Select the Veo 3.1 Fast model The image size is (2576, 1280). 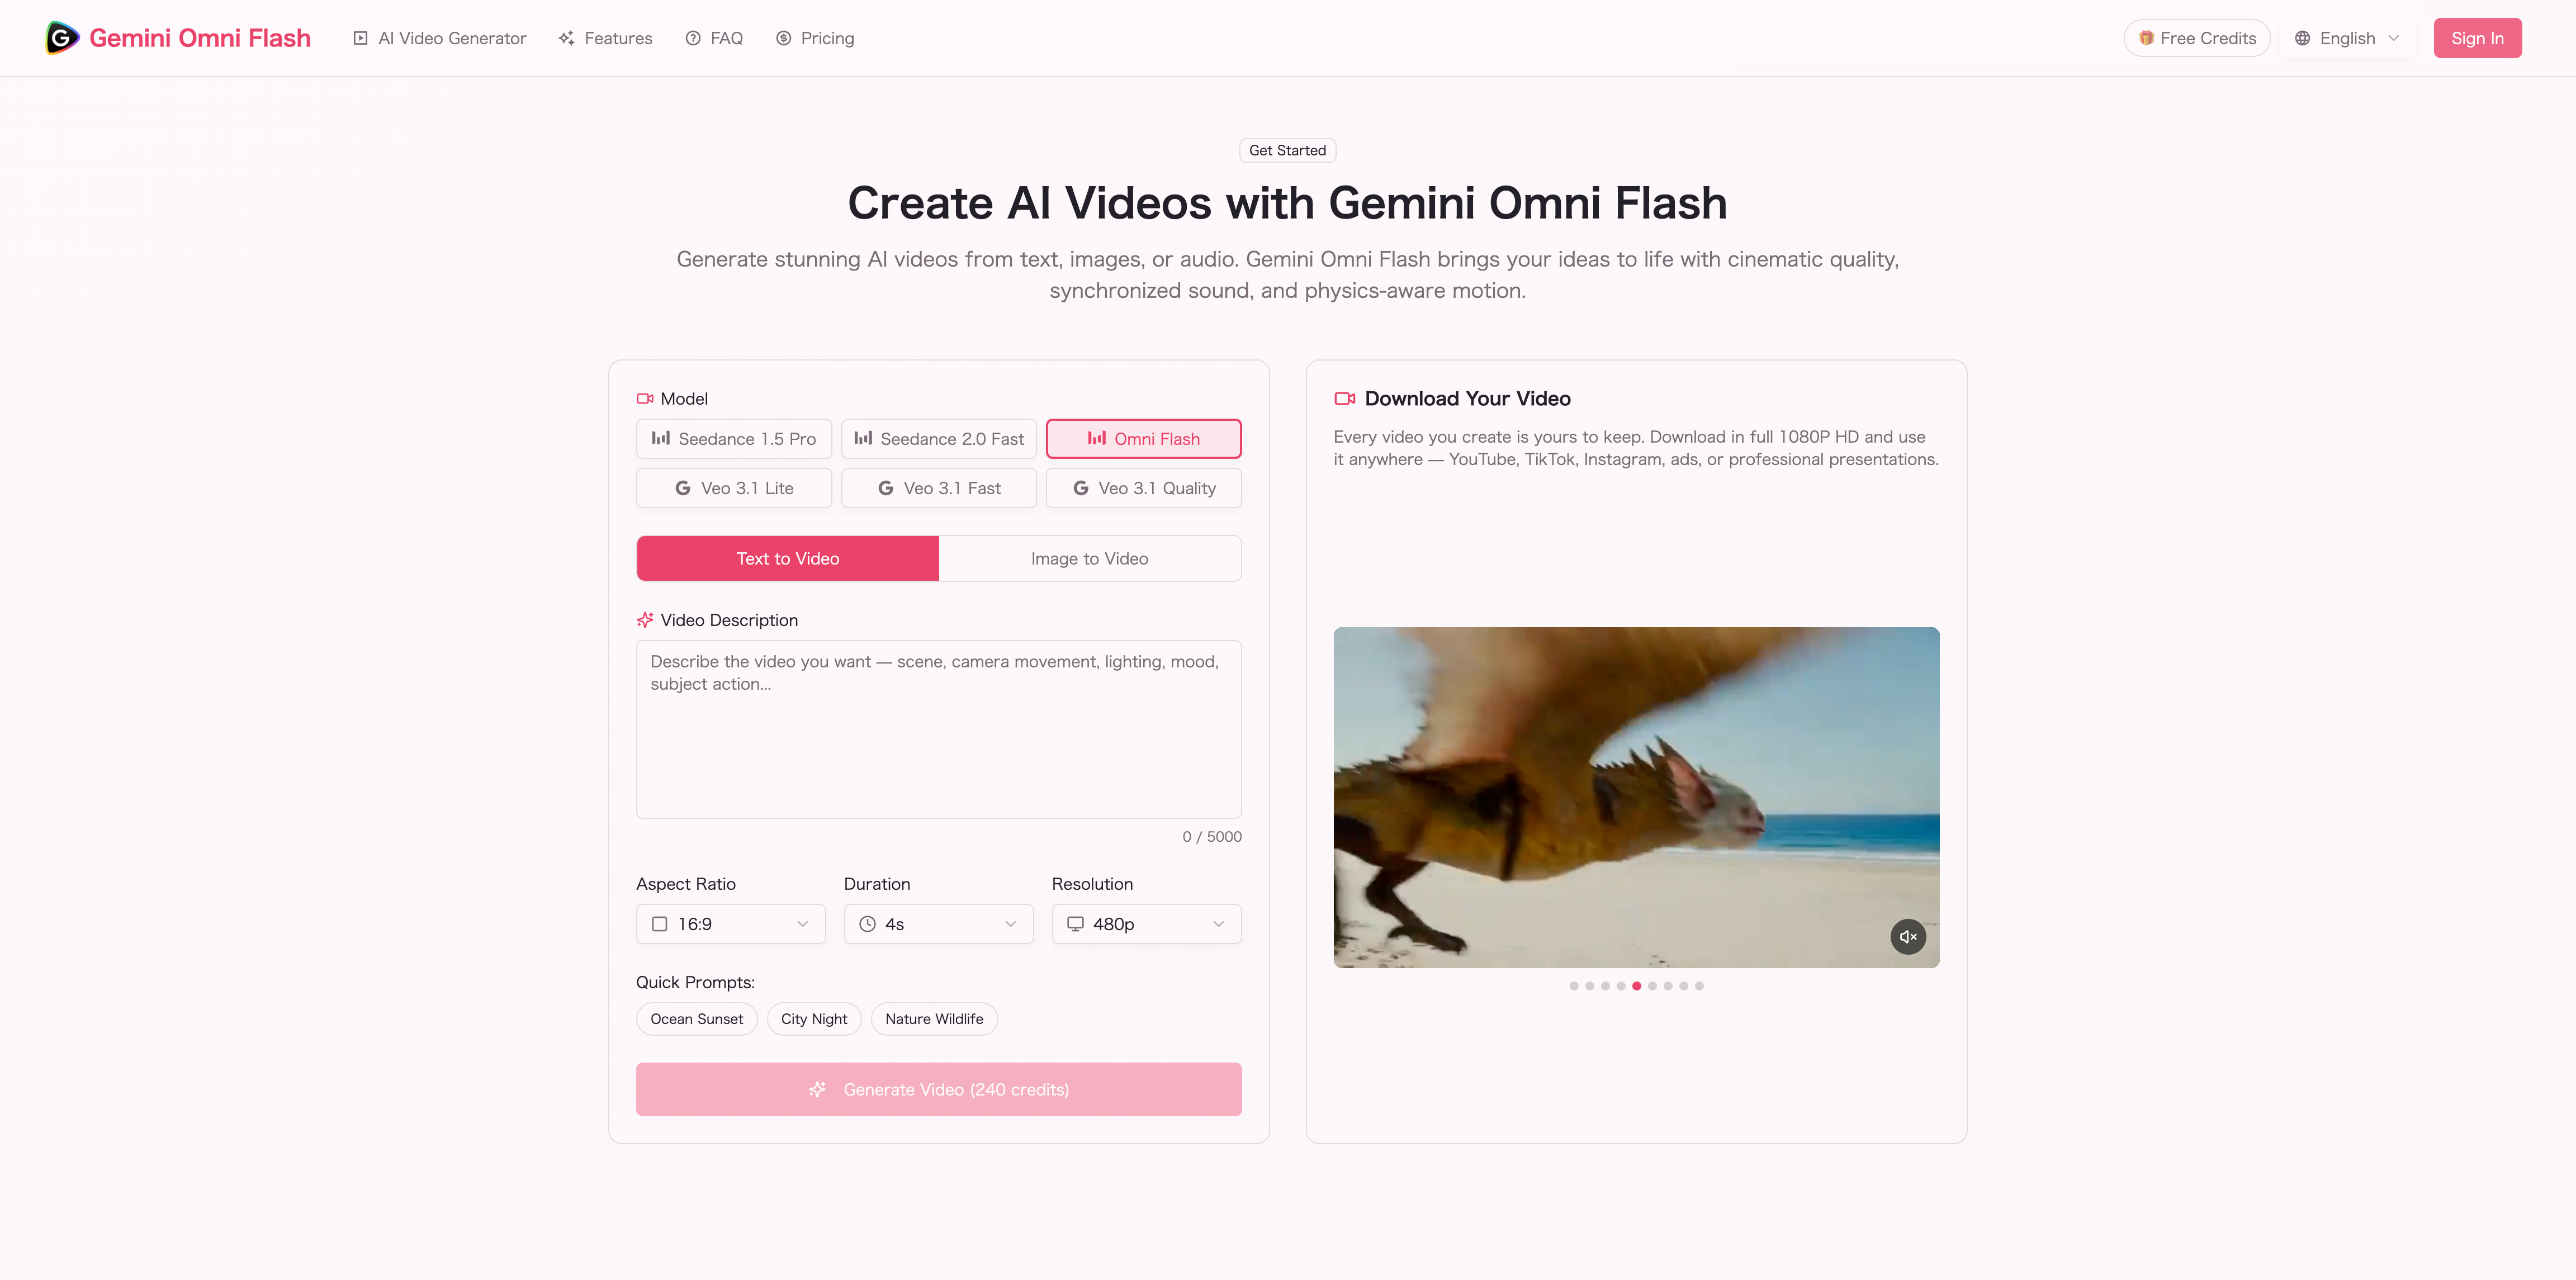[939, 488]
